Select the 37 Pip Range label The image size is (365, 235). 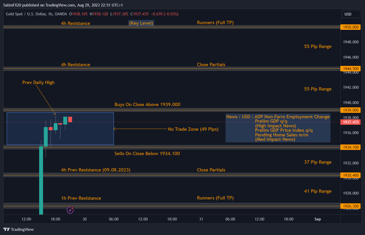pyautogui.click(x=318, y=162)
